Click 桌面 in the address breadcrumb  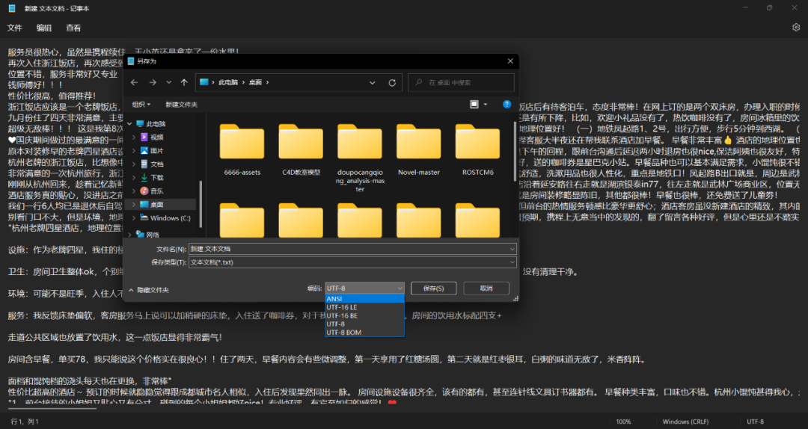(x=256, y=82)
